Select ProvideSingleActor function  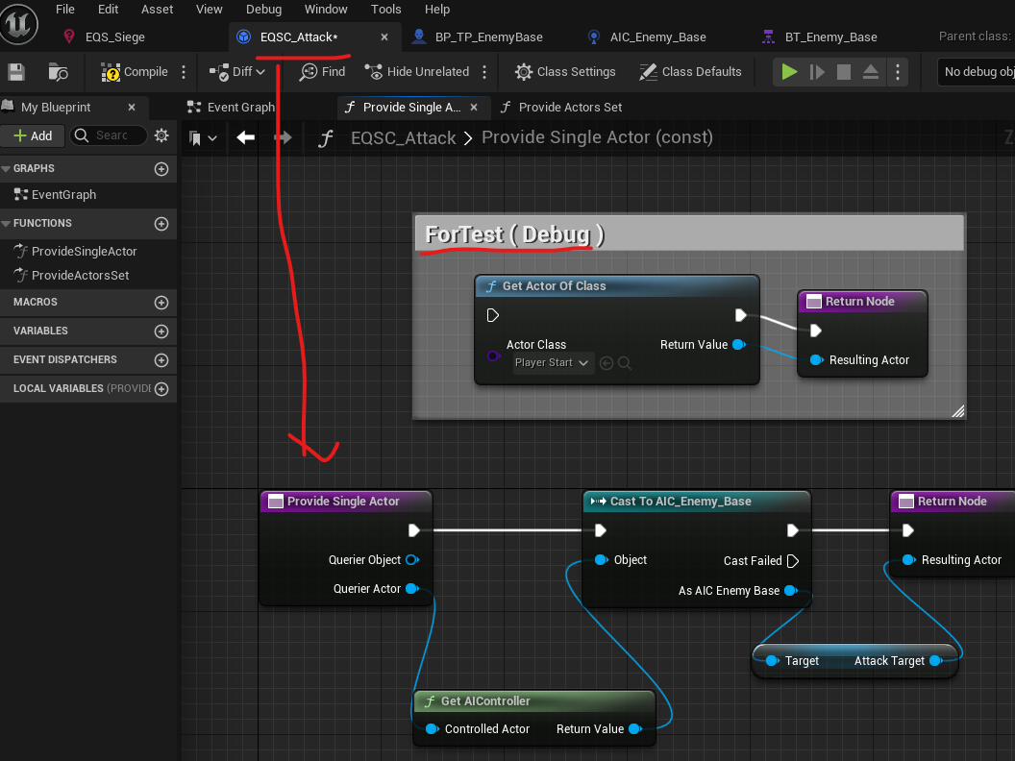point(85,251)
